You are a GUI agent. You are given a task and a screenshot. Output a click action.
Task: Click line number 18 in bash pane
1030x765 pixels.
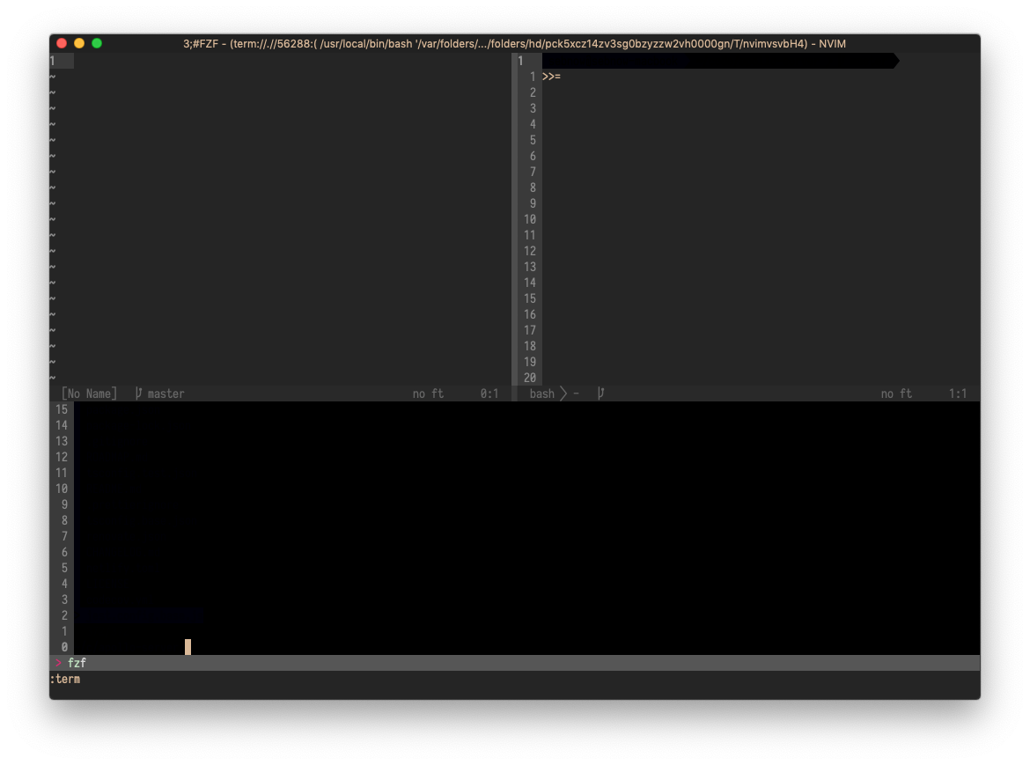point(530,346)
